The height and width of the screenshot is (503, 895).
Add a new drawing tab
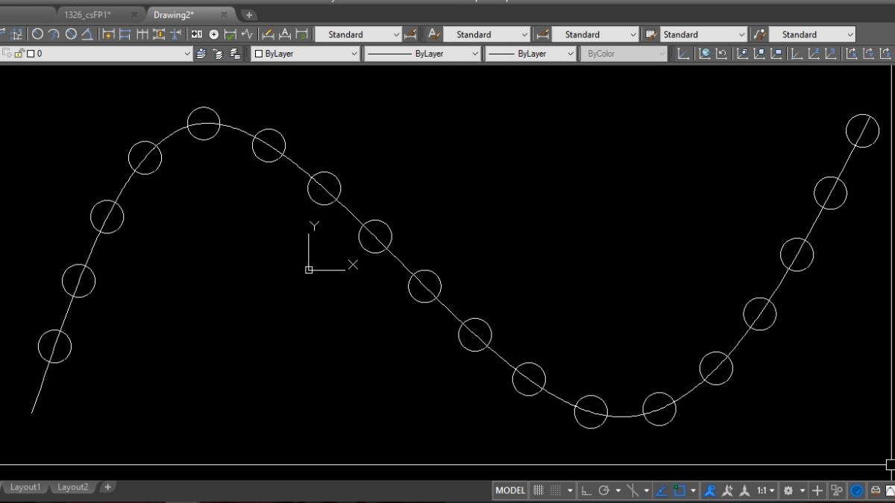[x=249, y=15]
